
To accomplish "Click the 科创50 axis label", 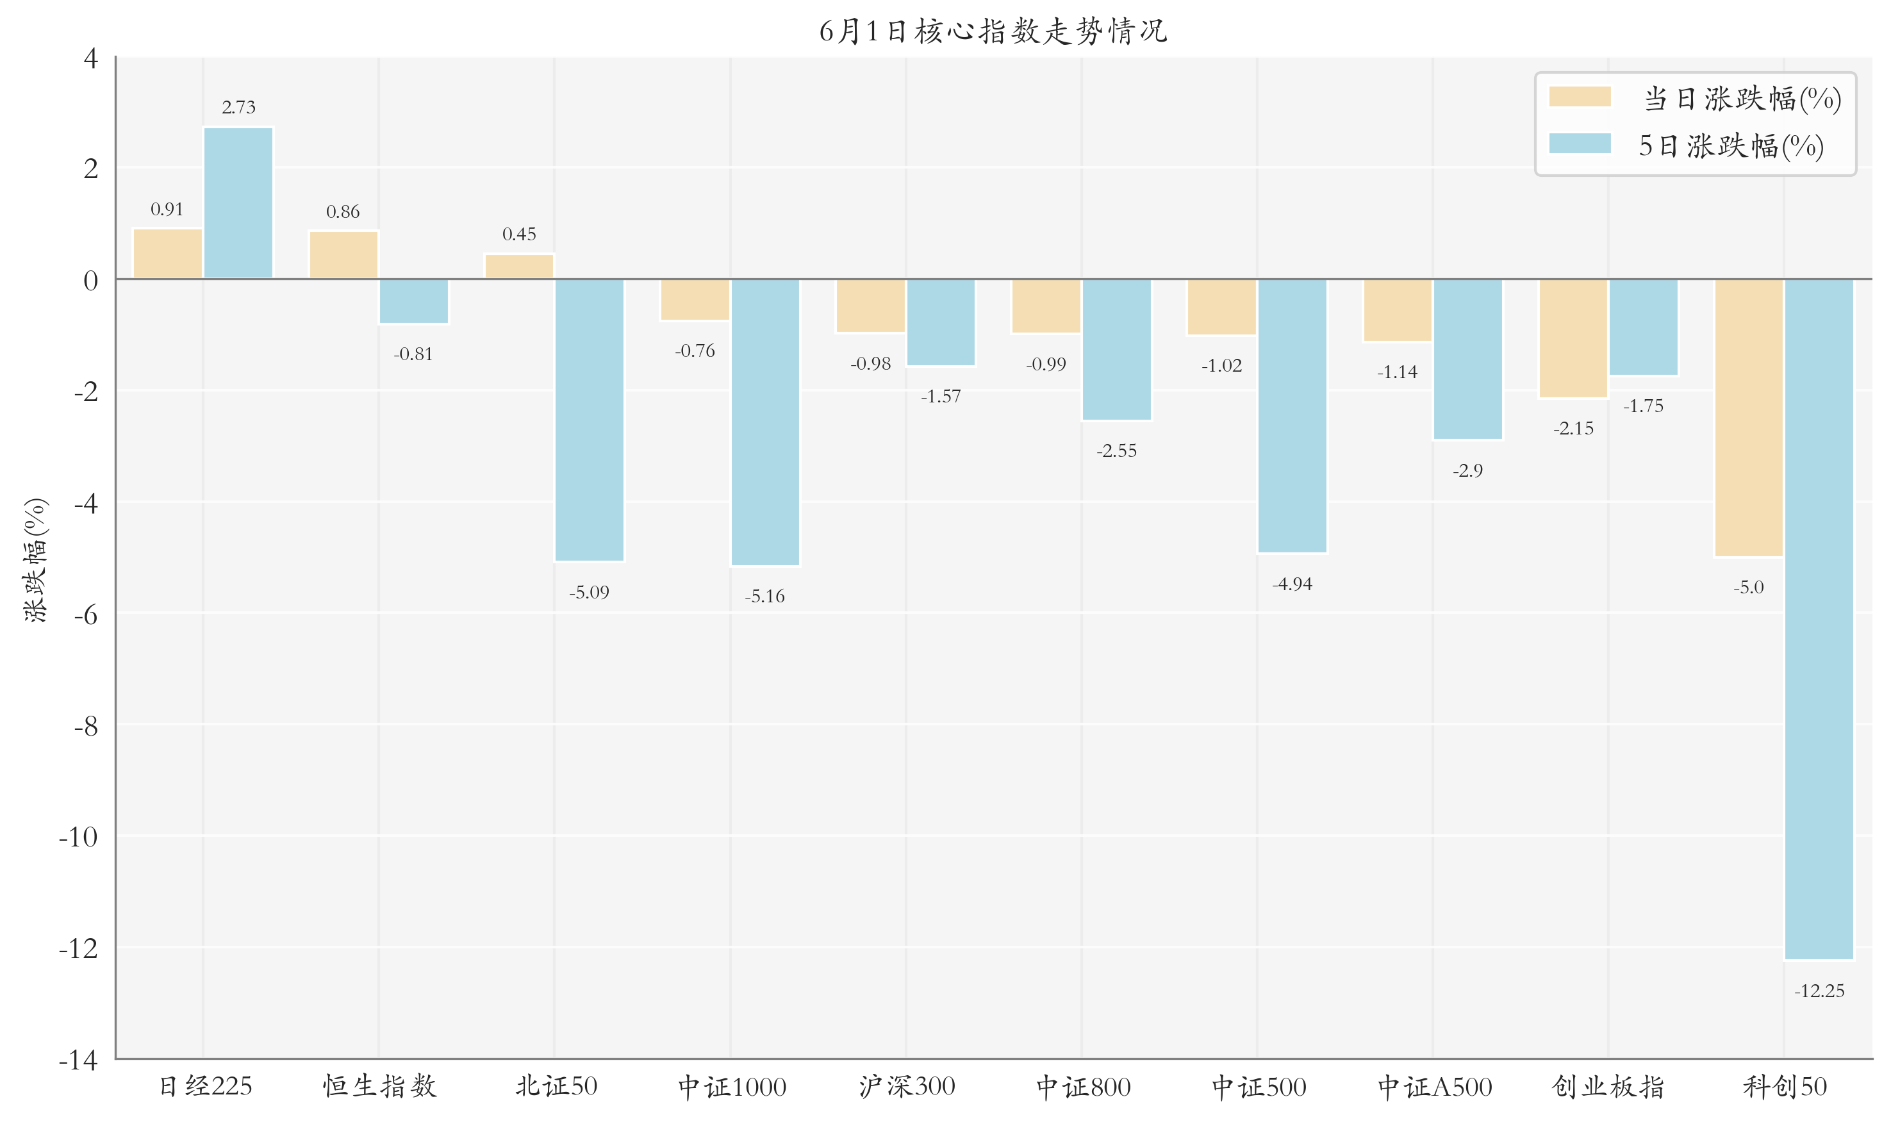I will pyautogui.click(x=1785, y=1087).
